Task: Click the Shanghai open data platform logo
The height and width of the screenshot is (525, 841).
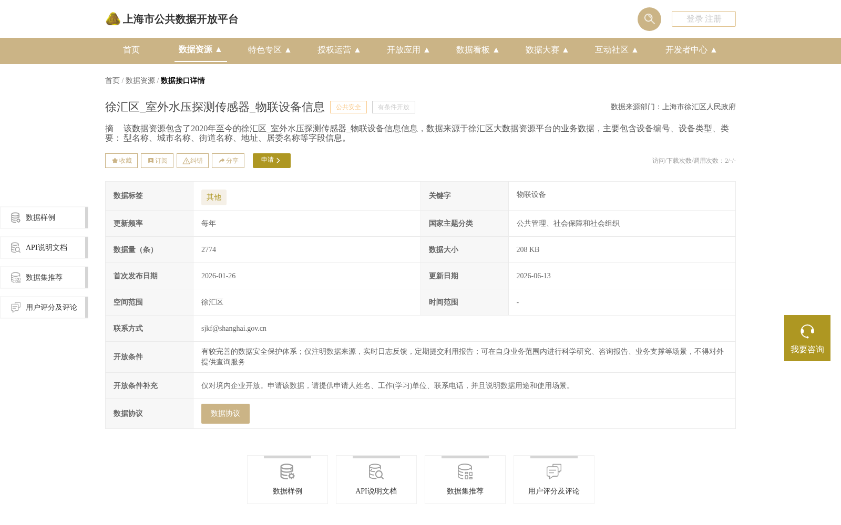Action: [171, 19]
